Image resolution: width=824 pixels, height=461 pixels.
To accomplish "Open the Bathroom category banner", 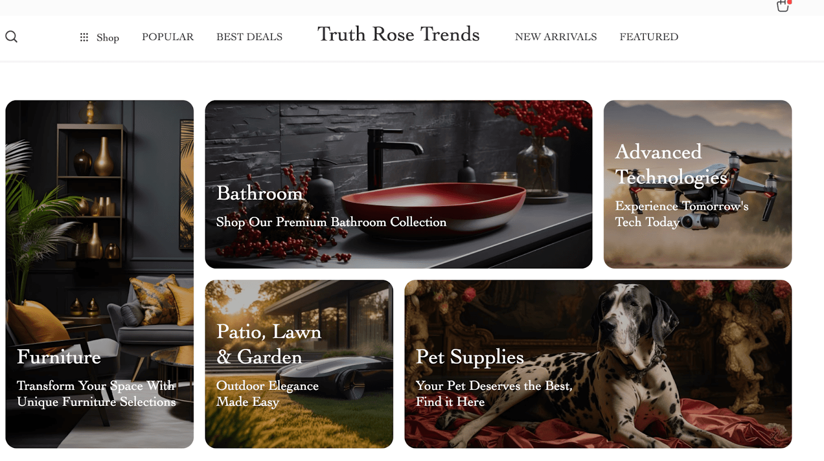I will pyautogui.click(x=399, y=184).
